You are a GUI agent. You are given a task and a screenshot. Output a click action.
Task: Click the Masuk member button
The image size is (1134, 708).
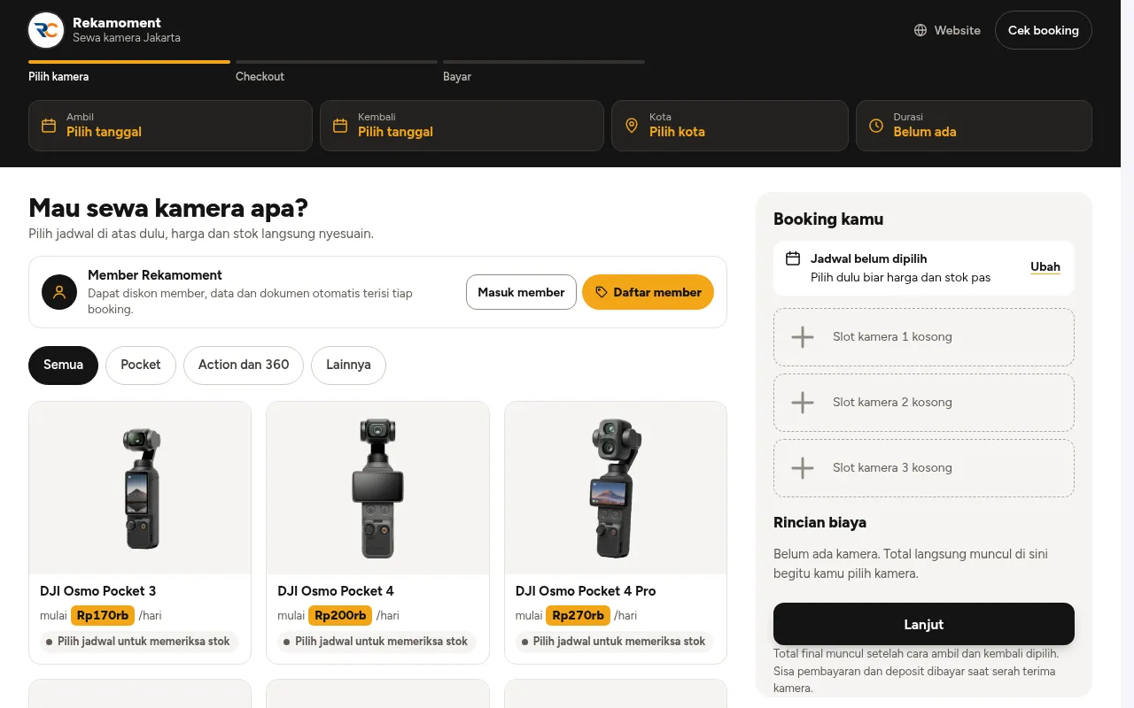(x=521, y=292)
